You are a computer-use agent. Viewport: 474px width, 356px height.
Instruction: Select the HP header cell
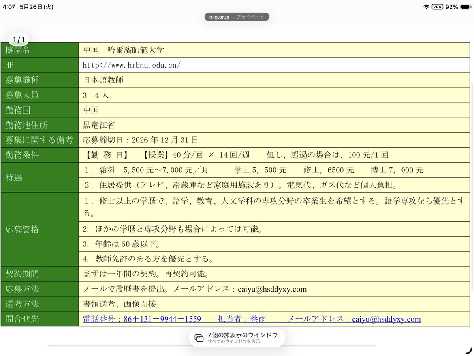(x=39, y=65)
